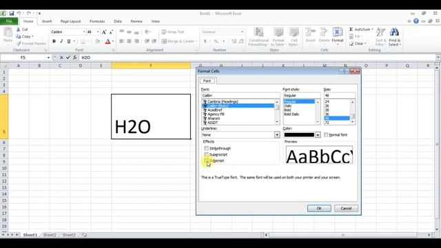Screen dimensions: 441x248
Task: Click the Font name input field in dialog
Action: pos(240,96)
